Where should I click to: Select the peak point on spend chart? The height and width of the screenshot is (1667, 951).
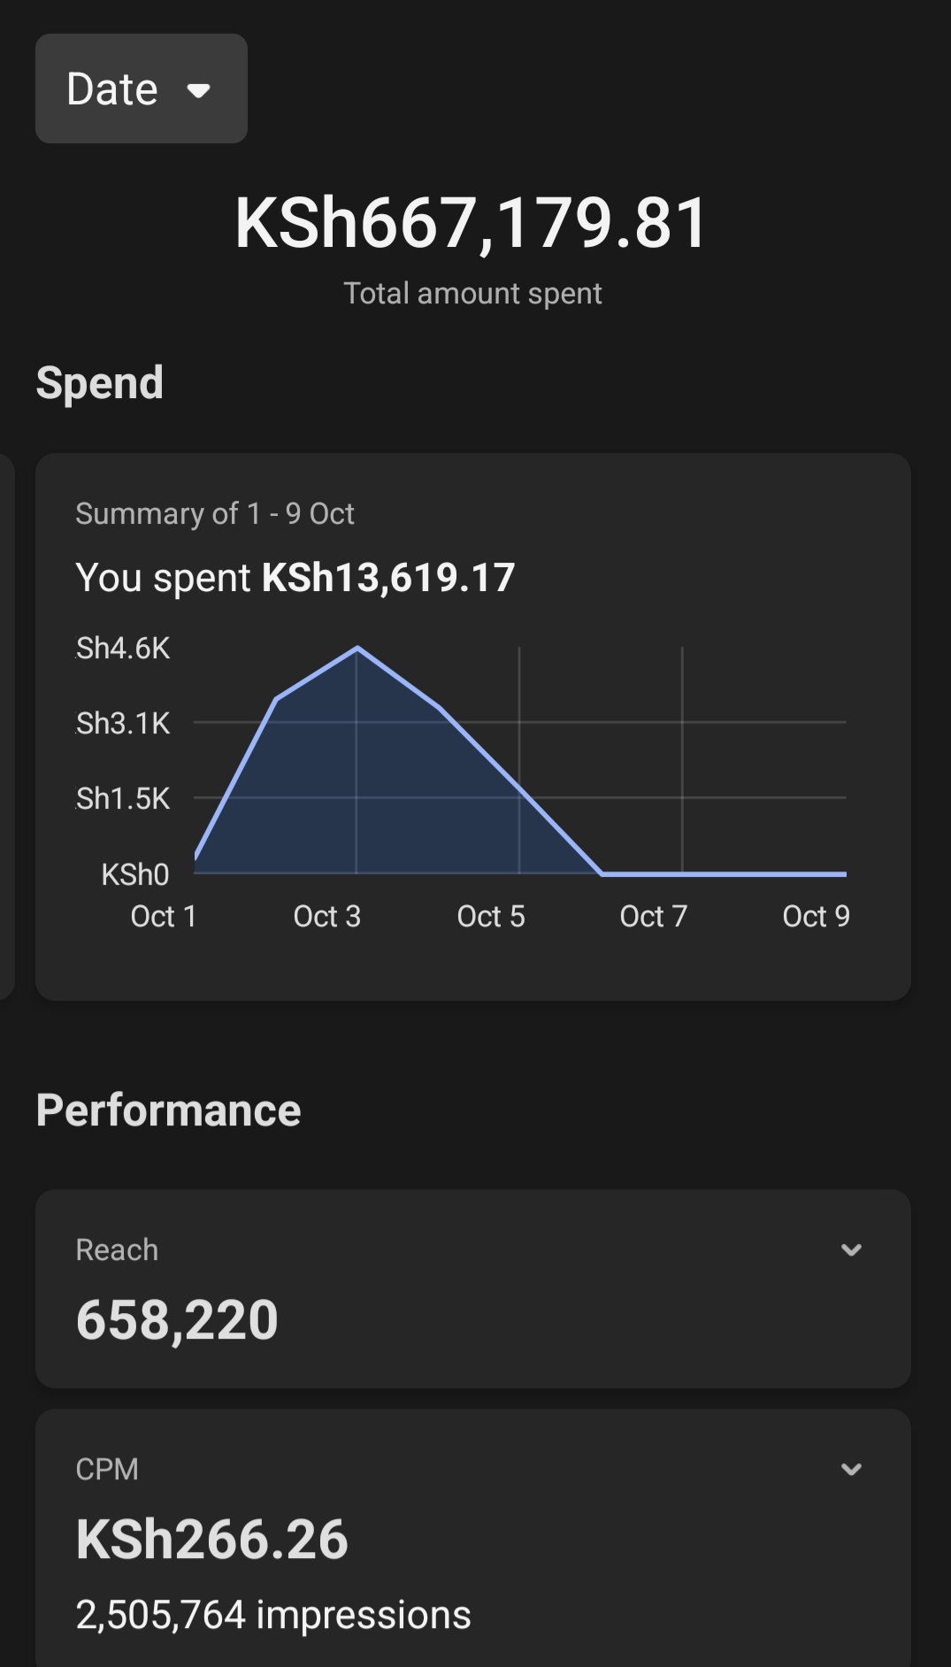point(357,648)
